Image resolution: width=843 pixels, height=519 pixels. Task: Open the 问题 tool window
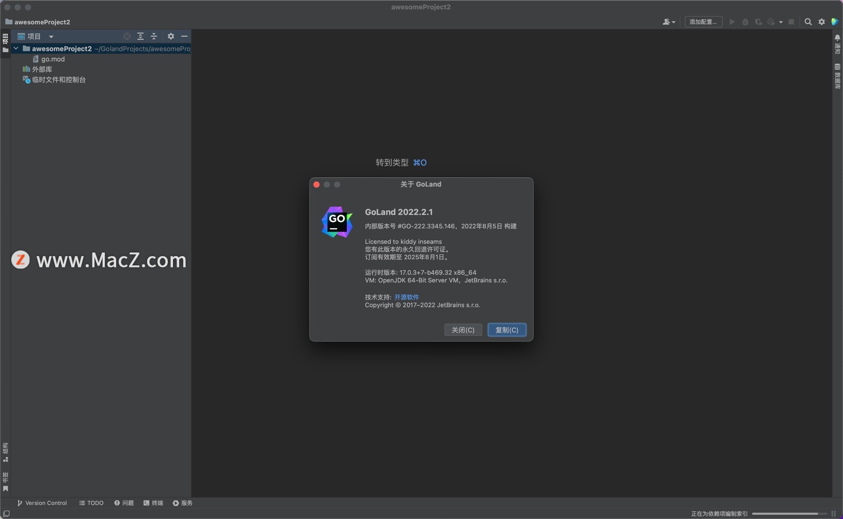coord(124,503)
